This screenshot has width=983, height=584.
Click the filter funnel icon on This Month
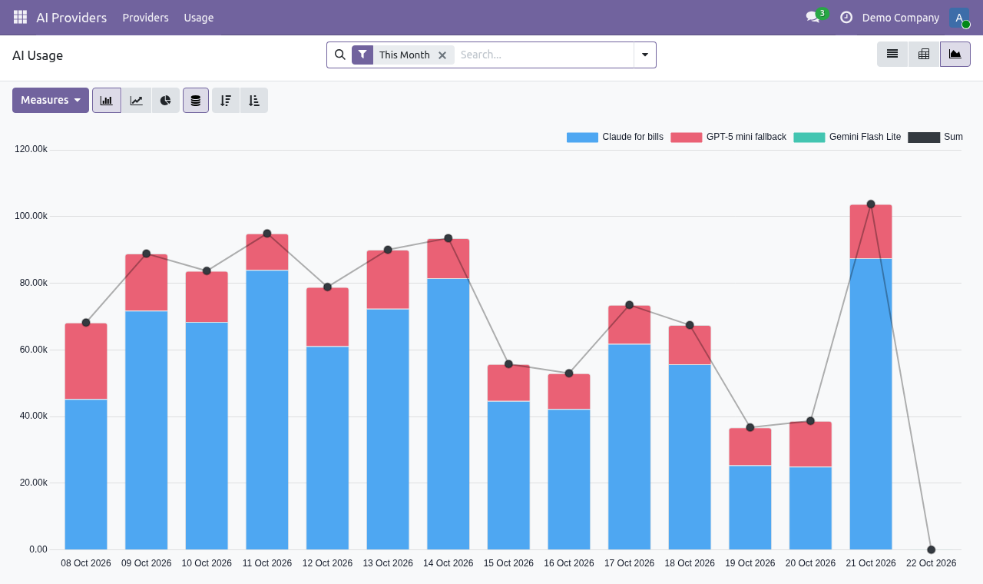362,55
